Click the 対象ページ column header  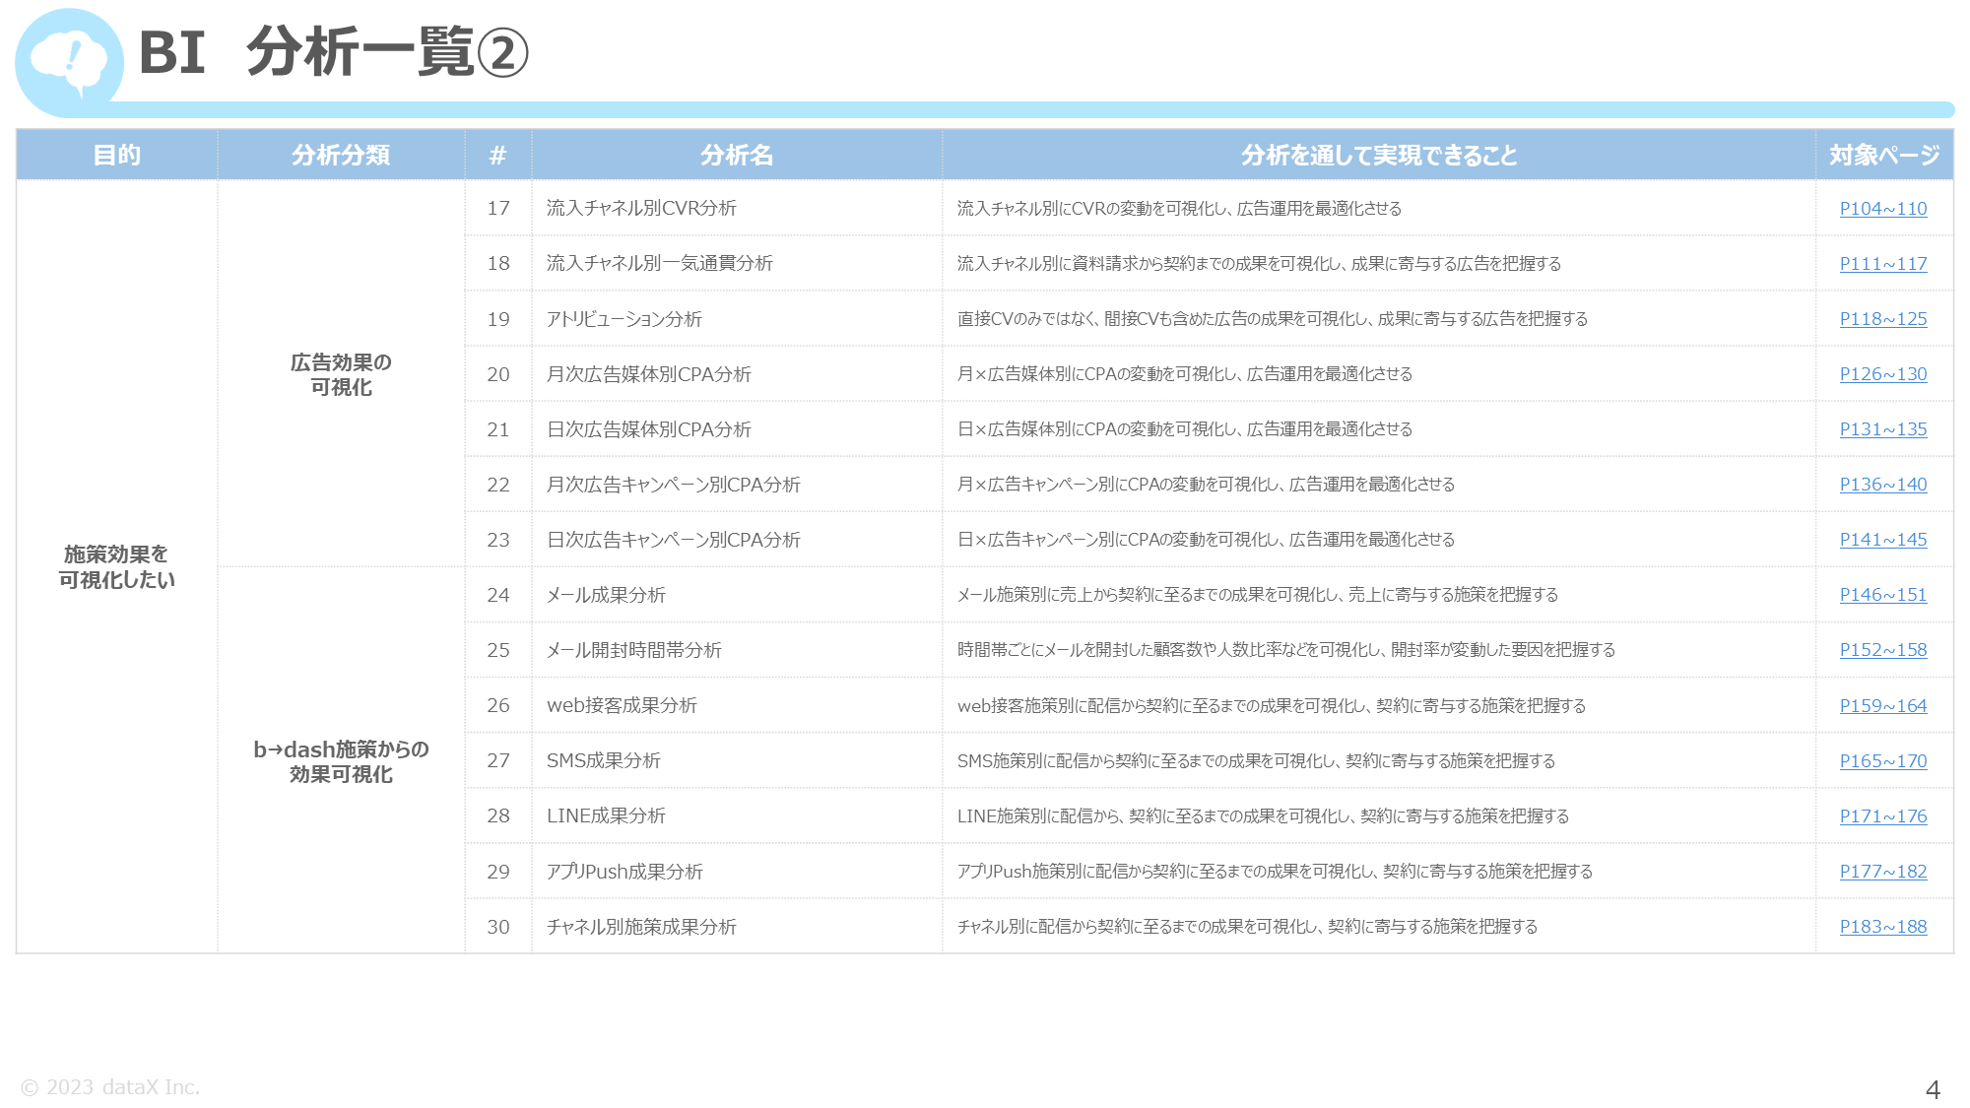1884,155
